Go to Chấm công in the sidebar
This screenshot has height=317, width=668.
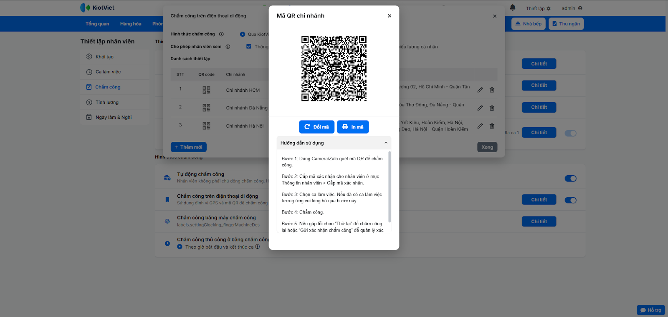108,87
